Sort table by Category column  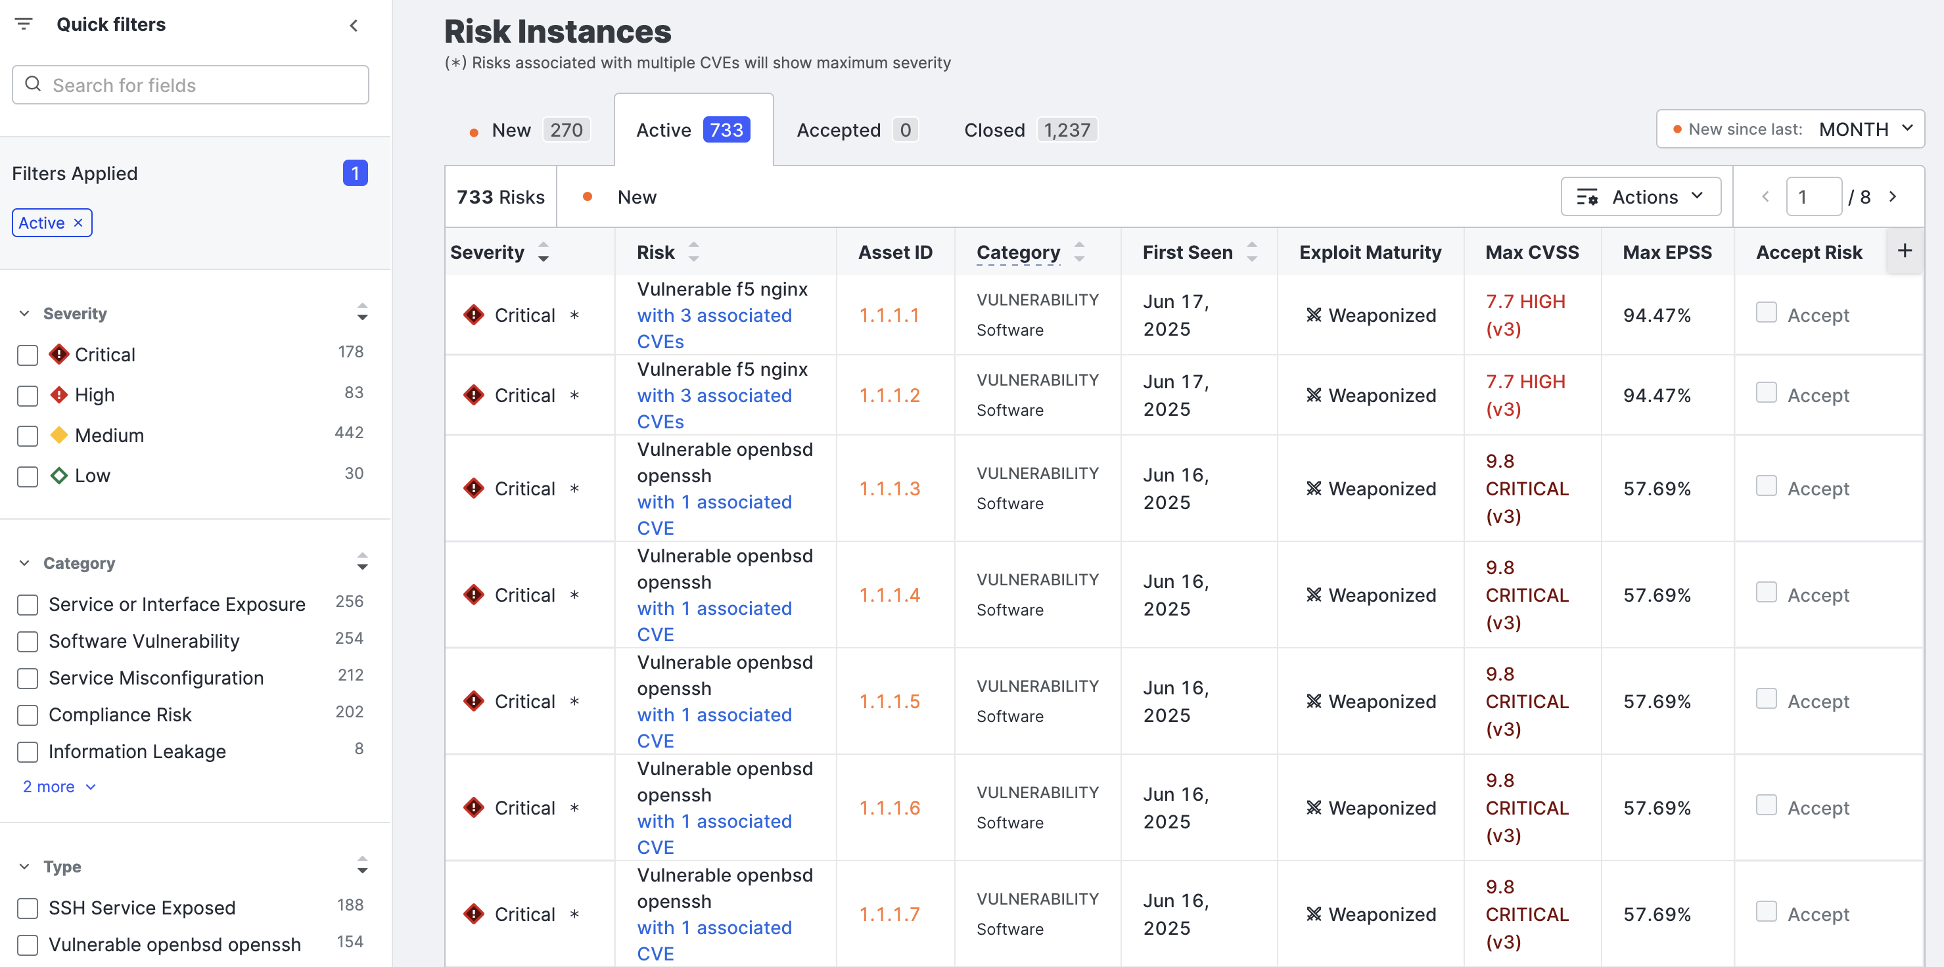pos(1080,252)
